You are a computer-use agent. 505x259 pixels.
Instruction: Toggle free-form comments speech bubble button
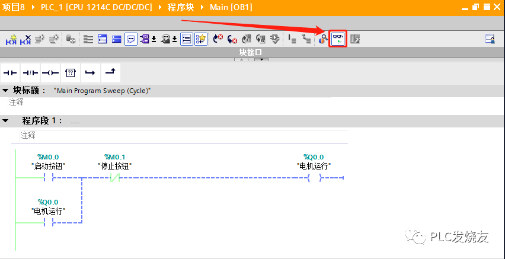131,39
